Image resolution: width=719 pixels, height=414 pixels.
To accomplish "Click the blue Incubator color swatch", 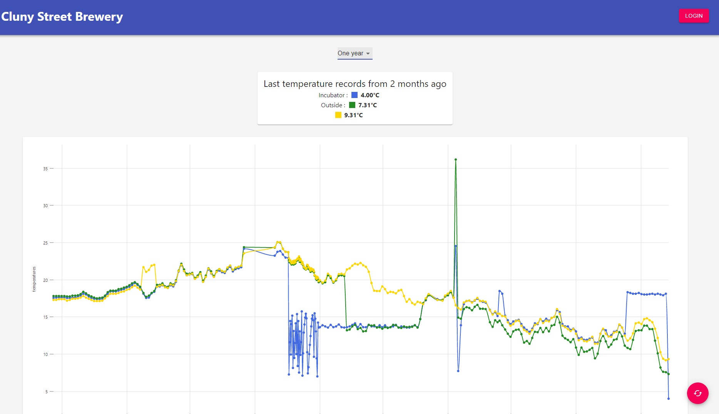I will coord(354,95).
